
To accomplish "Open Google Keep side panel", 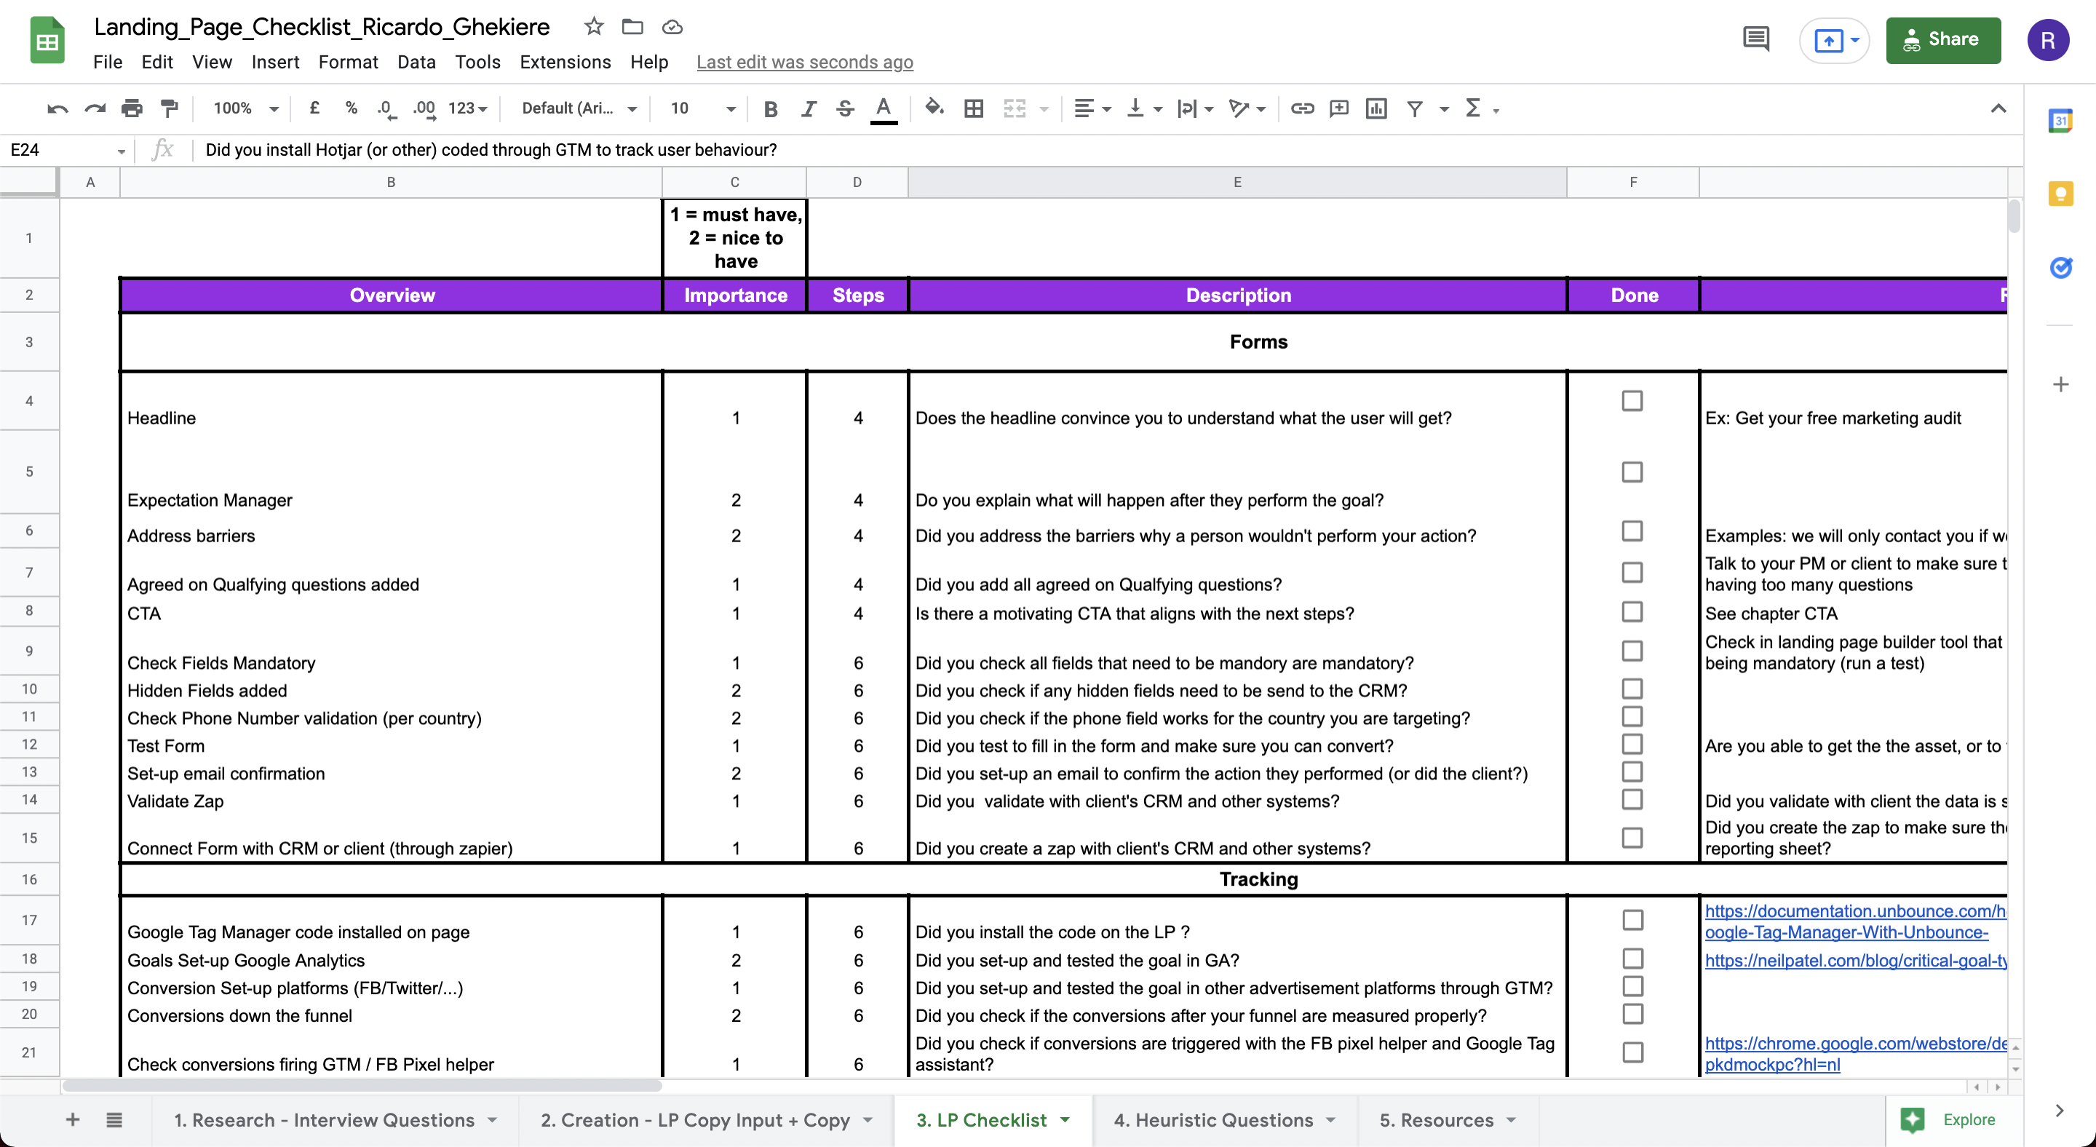I will click(2060, 194).
